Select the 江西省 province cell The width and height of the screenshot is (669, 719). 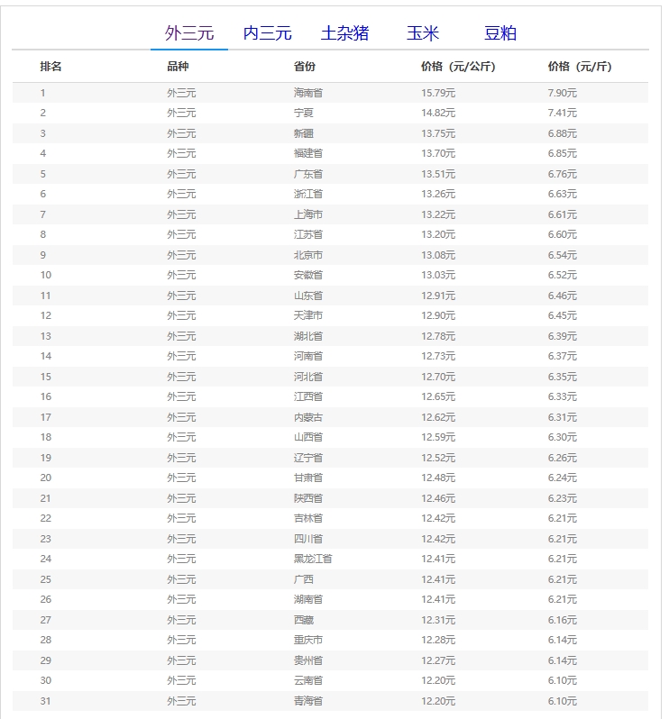tap(308, 396)
